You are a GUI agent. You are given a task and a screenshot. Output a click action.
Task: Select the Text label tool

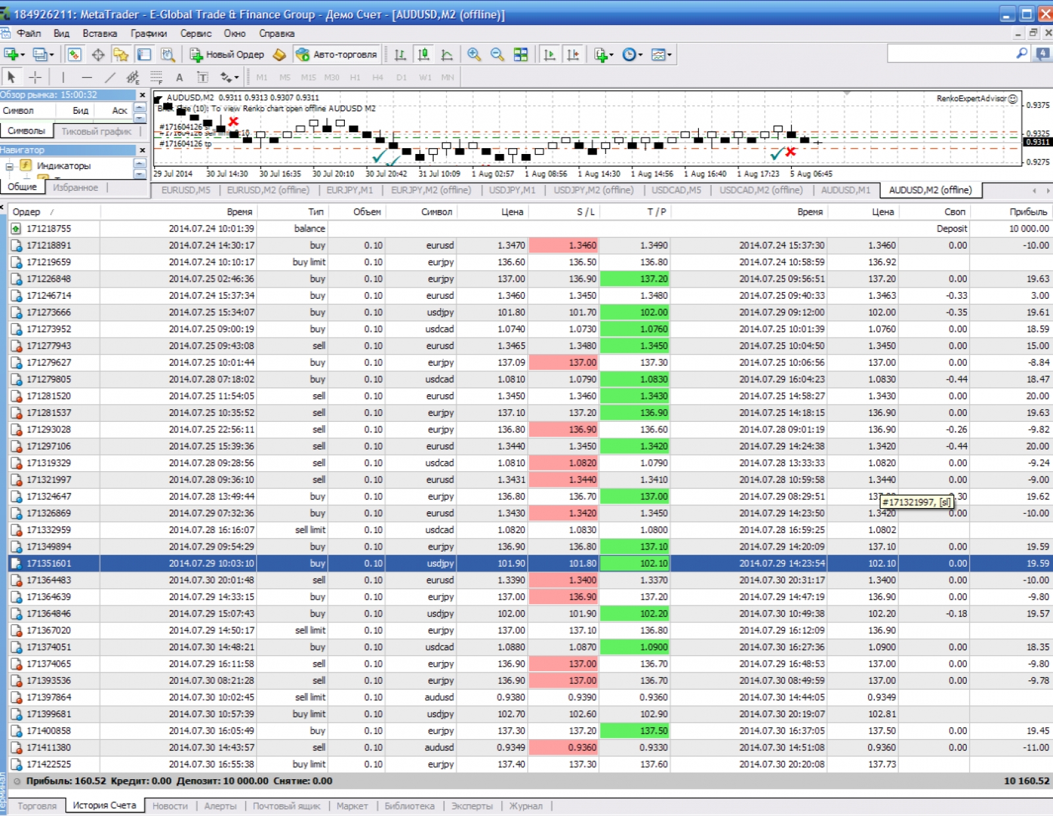[x=179, y=77]
